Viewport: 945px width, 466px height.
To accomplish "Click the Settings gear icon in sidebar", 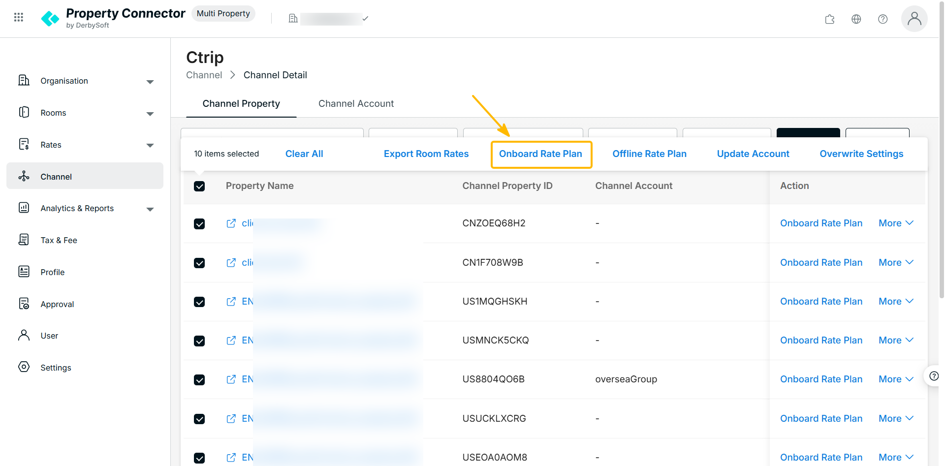I will tap(24, 367).
